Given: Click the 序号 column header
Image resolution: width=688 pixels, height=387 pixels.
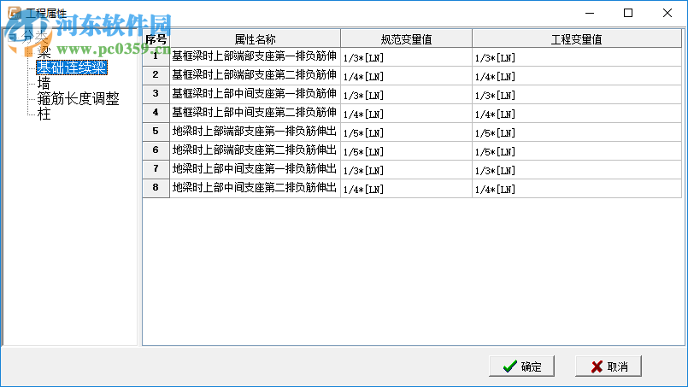Looking at the screenshot, I should click(156, 39).
